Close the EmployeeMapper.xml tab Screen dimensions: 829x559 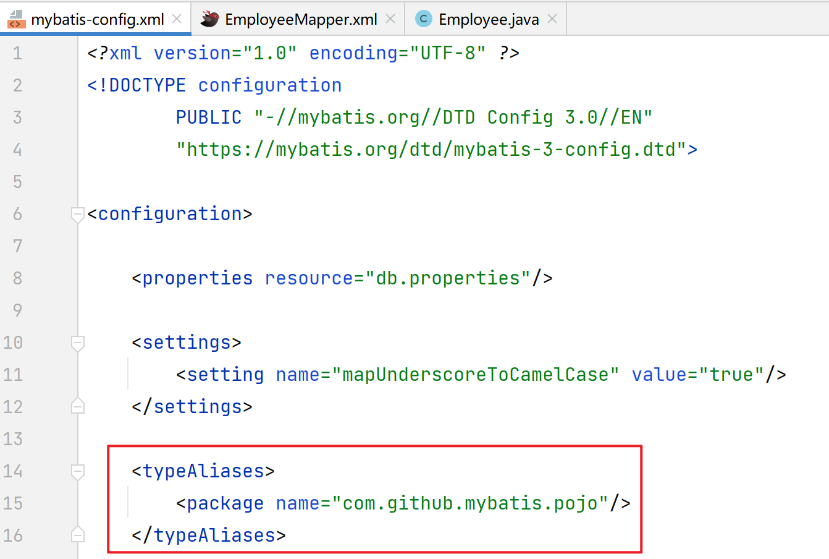[390, 19]
